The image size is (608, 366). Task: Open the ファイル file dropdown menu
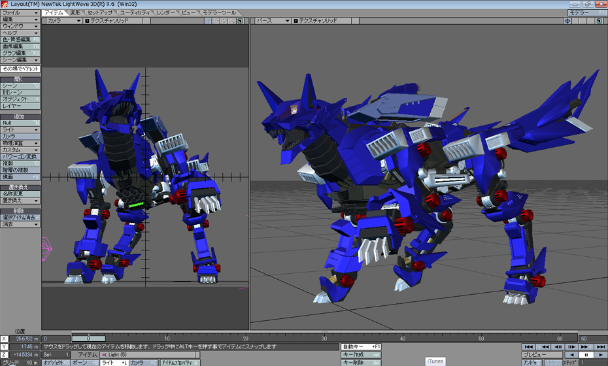[20, 13]
